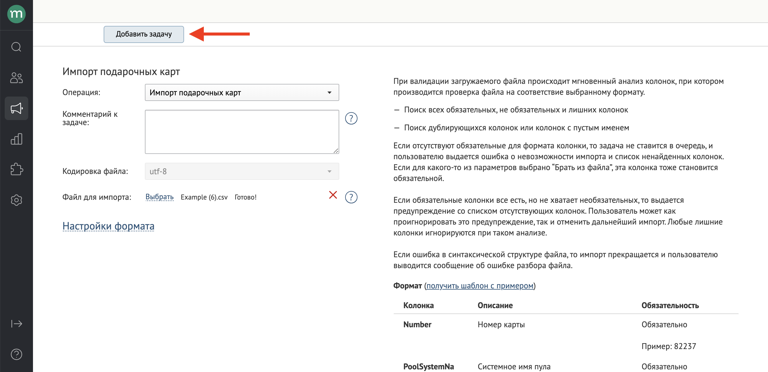768x372 pixels.
Task: Click the Формат bold label
Action: (x=407, y=285)
